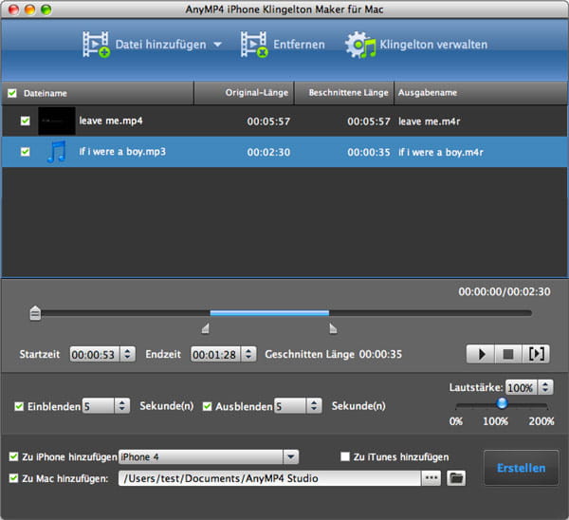The height and width of the screenshot is (520, 569).
Task: Click the blue selected segment on the timeline
Action: point(269,313)
